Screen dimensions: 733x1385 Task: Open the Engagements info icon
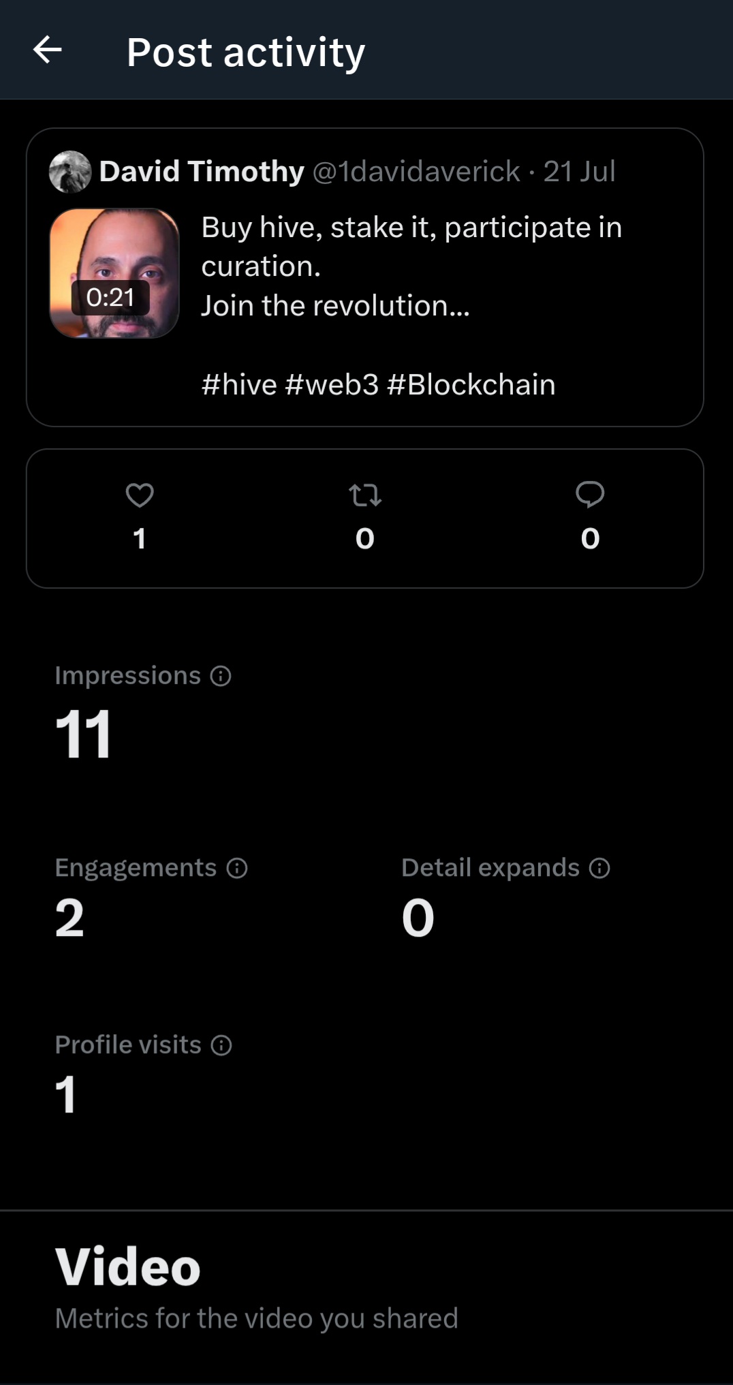237,868
